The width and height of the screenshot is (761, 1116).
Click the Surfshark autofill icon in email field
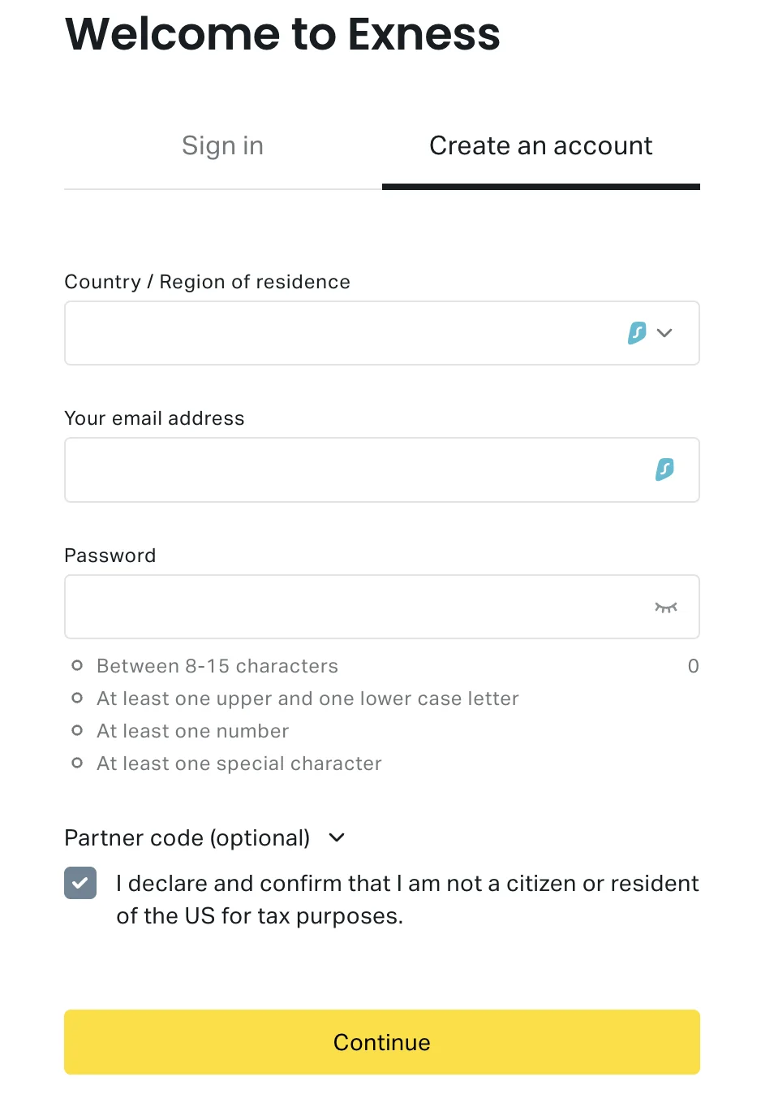[x=664, y=469]
